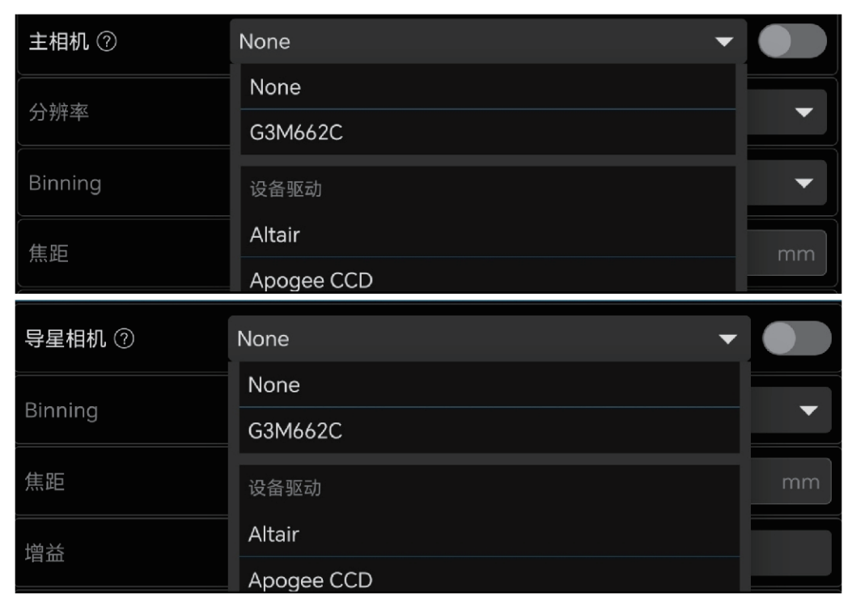Click the 增益 value field
Viewport: 852px width, 606px height.
[x=791, y=553]
